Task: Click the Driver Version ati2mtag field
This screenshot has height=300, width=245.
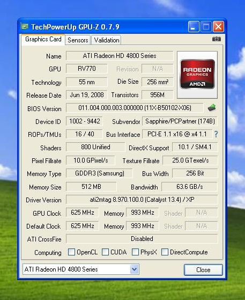Action: (142, 200)
